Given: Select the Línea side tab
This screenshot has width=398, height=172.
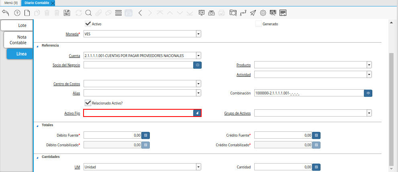Looking at the screenshot, I should coord(20,54).
